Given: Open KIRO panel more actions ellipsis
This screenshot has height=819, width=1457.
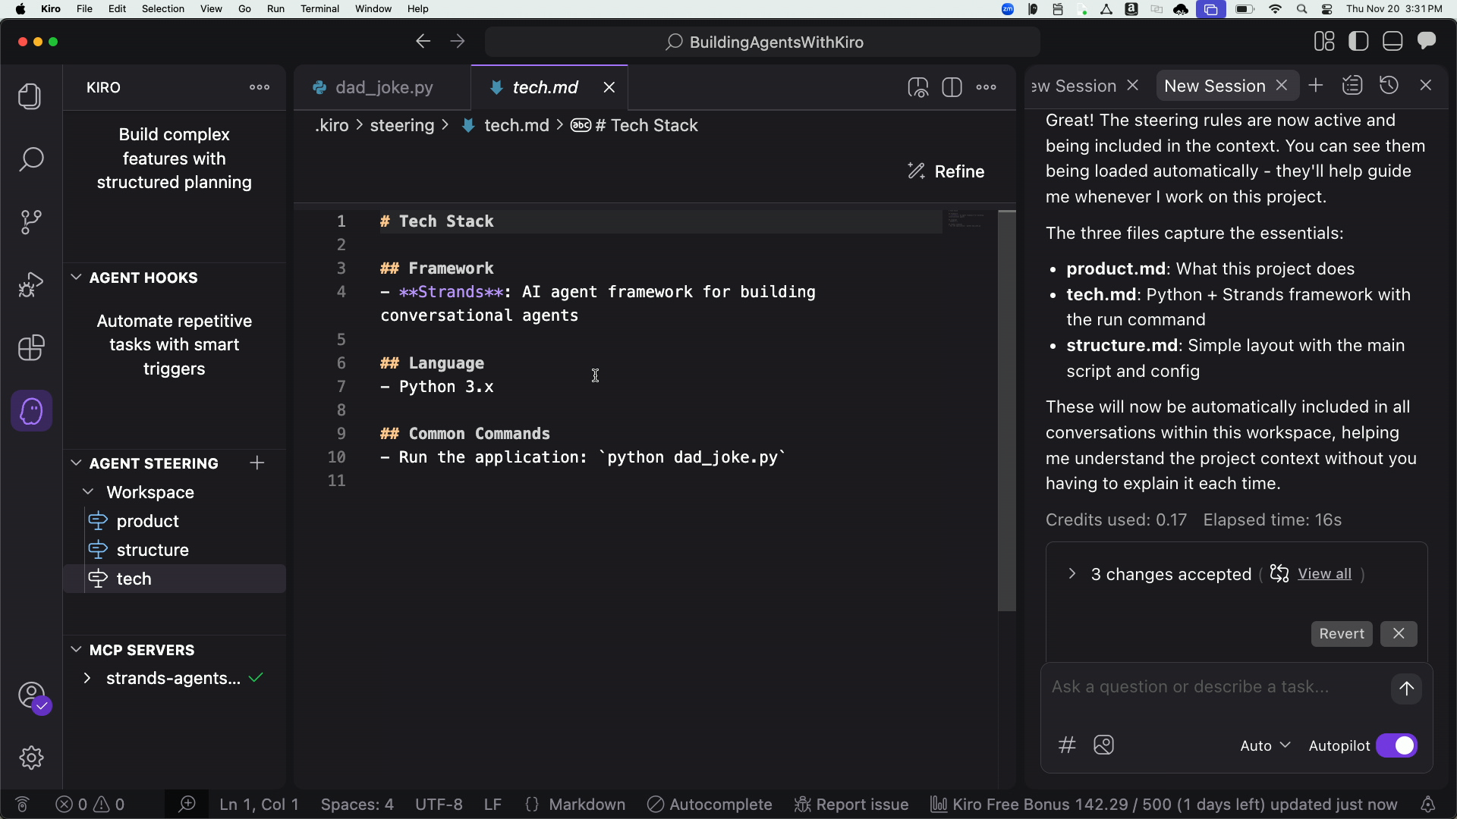Looking at the screenshot, I should coord(260,87).
